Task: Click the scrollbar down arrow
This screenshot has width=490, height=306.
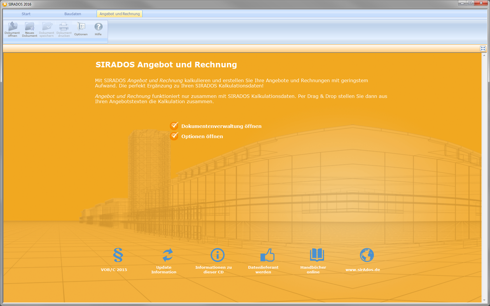Action: pos(484,300)
